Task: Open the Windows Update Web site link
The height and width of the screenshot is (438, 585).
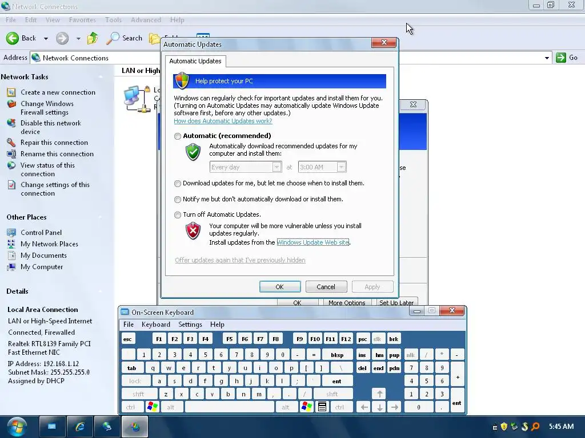Action: coord(313,242)
